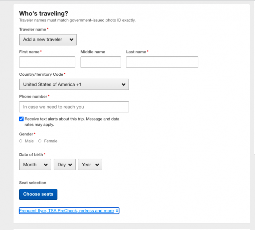Uncheck the Receive text alerts checkbox

22,119
